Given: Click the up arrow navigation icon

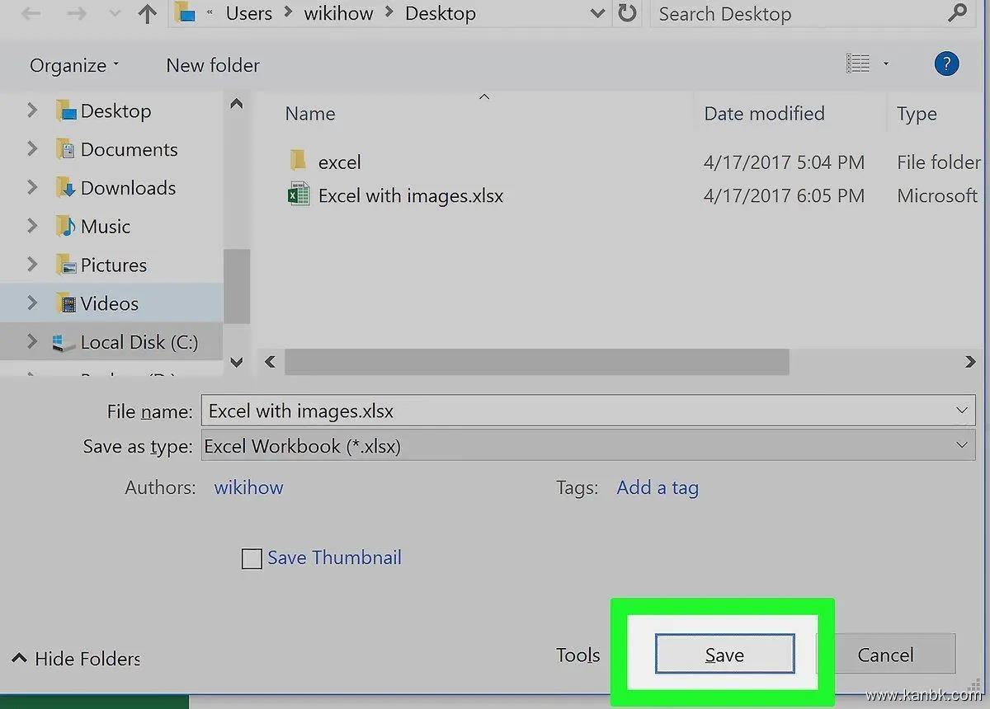Looking at the screenshot, I should pyautogui.click(x=147, y=14).
